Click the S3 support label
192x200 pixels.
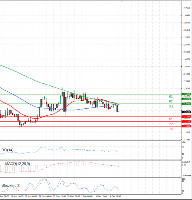pyautogui.click(x=172, y=129)
